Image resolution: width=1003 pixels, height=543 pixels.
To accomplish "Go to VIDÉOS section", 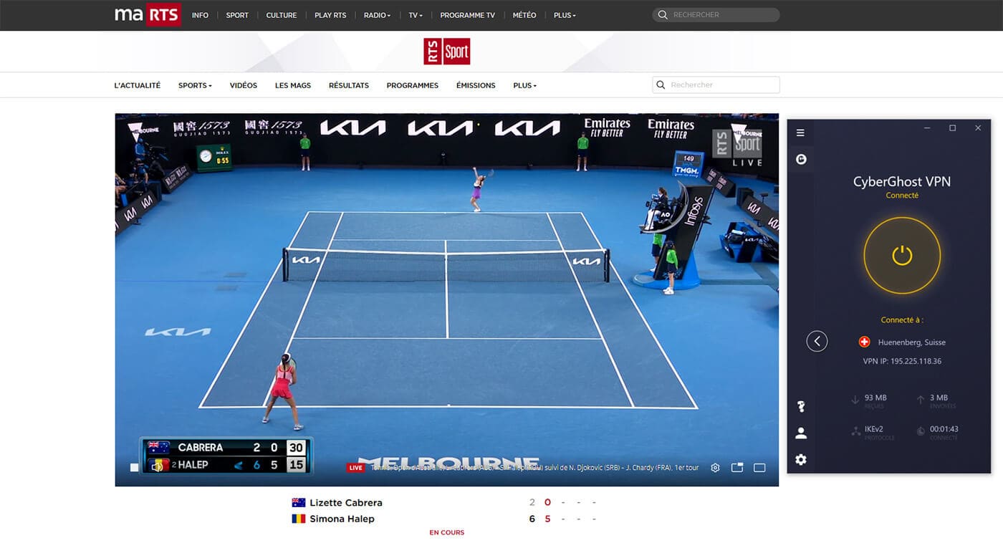I will click(x=244, y=85).
